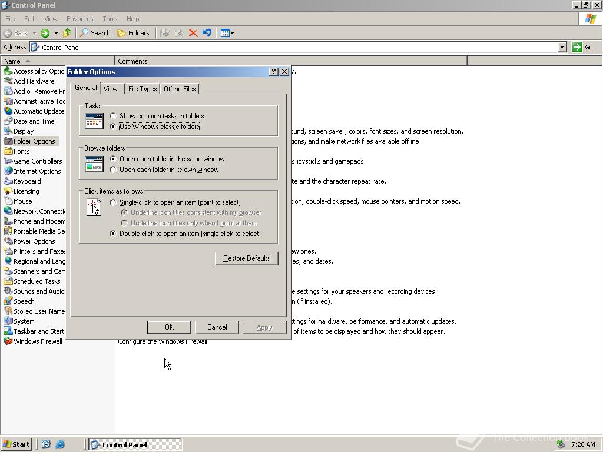Open Forward history dropdown arrow
603x452 pixels.
pos(56,33)
